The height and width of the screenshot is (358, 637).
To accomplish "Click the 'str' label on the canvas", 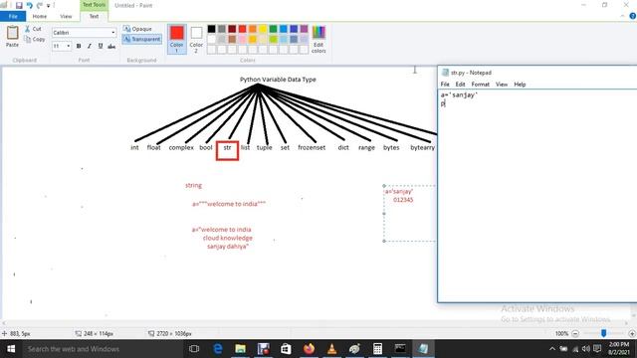I will click(227, 148).
